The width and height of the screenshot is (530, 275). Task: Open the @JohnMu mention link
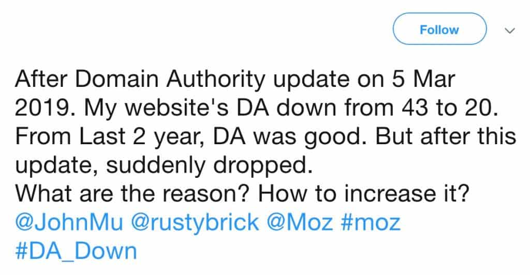pyautogui.click(x=69, y=223)
